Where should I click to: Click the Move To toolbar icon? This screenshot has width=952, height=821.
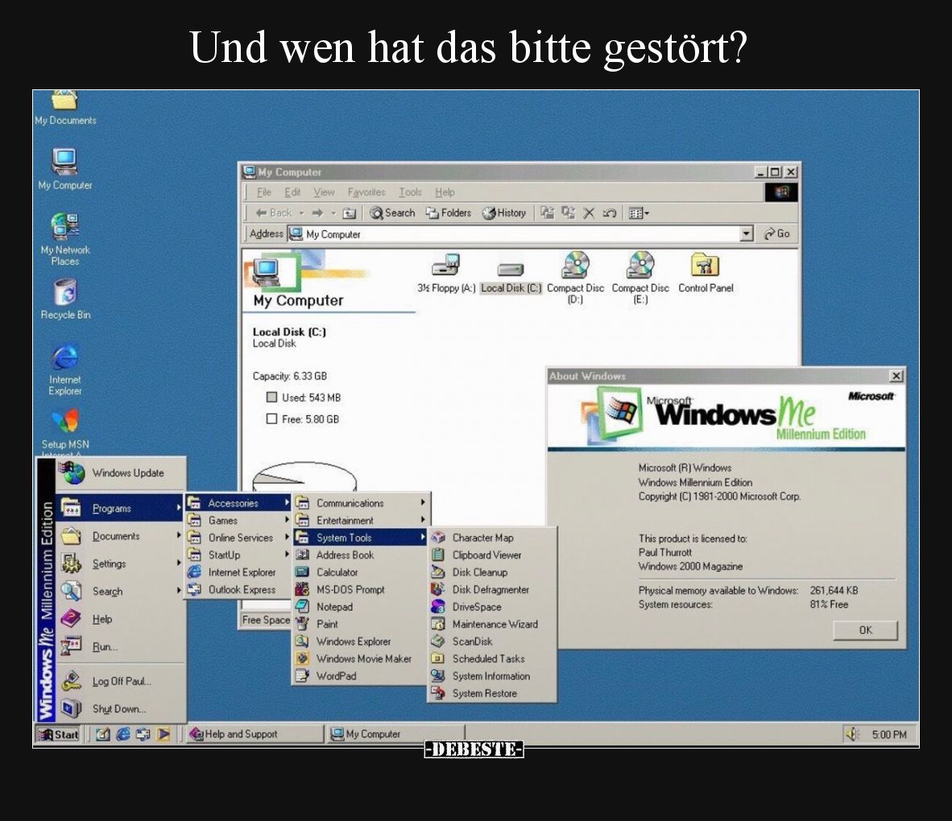tap(547, 213)
